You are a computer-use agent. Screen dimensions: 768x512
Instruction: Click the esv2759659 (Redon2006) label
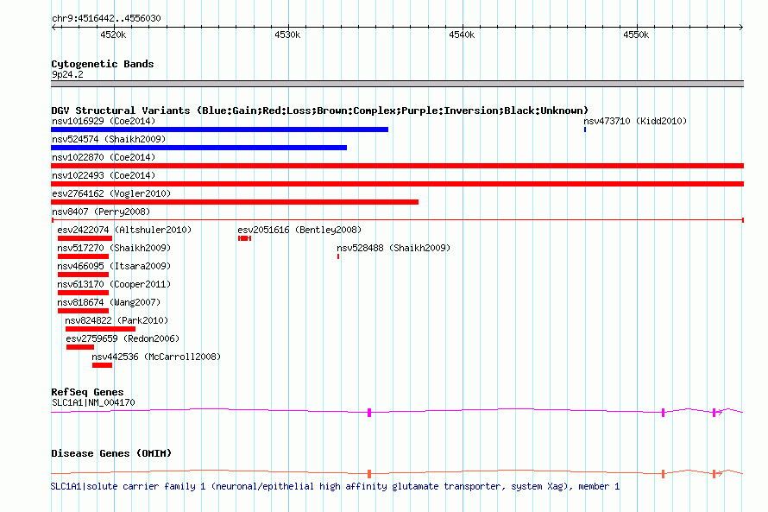pos(123,338)
